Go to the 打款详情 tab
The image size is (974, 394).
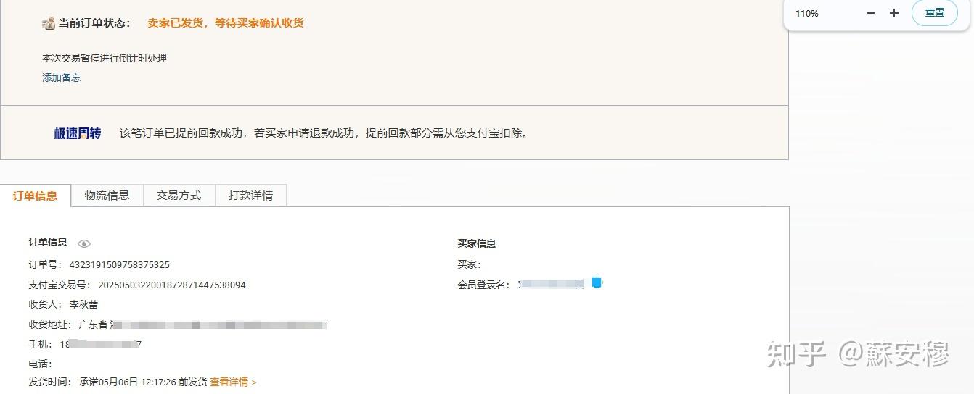(x=250, y=196)
